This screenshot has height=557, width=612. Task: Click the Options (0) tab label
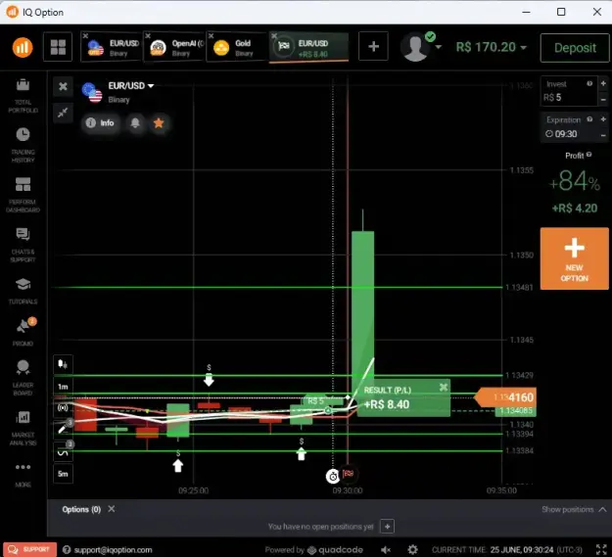pos(81,509)
